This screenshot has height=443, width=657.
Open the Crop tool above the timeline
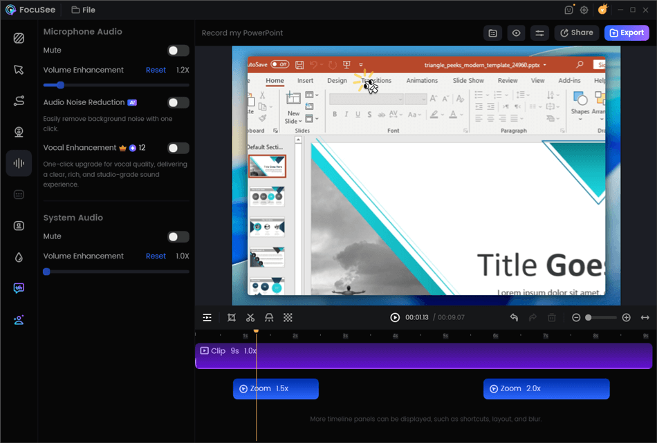pyautogui.click(x=232, y=317)
